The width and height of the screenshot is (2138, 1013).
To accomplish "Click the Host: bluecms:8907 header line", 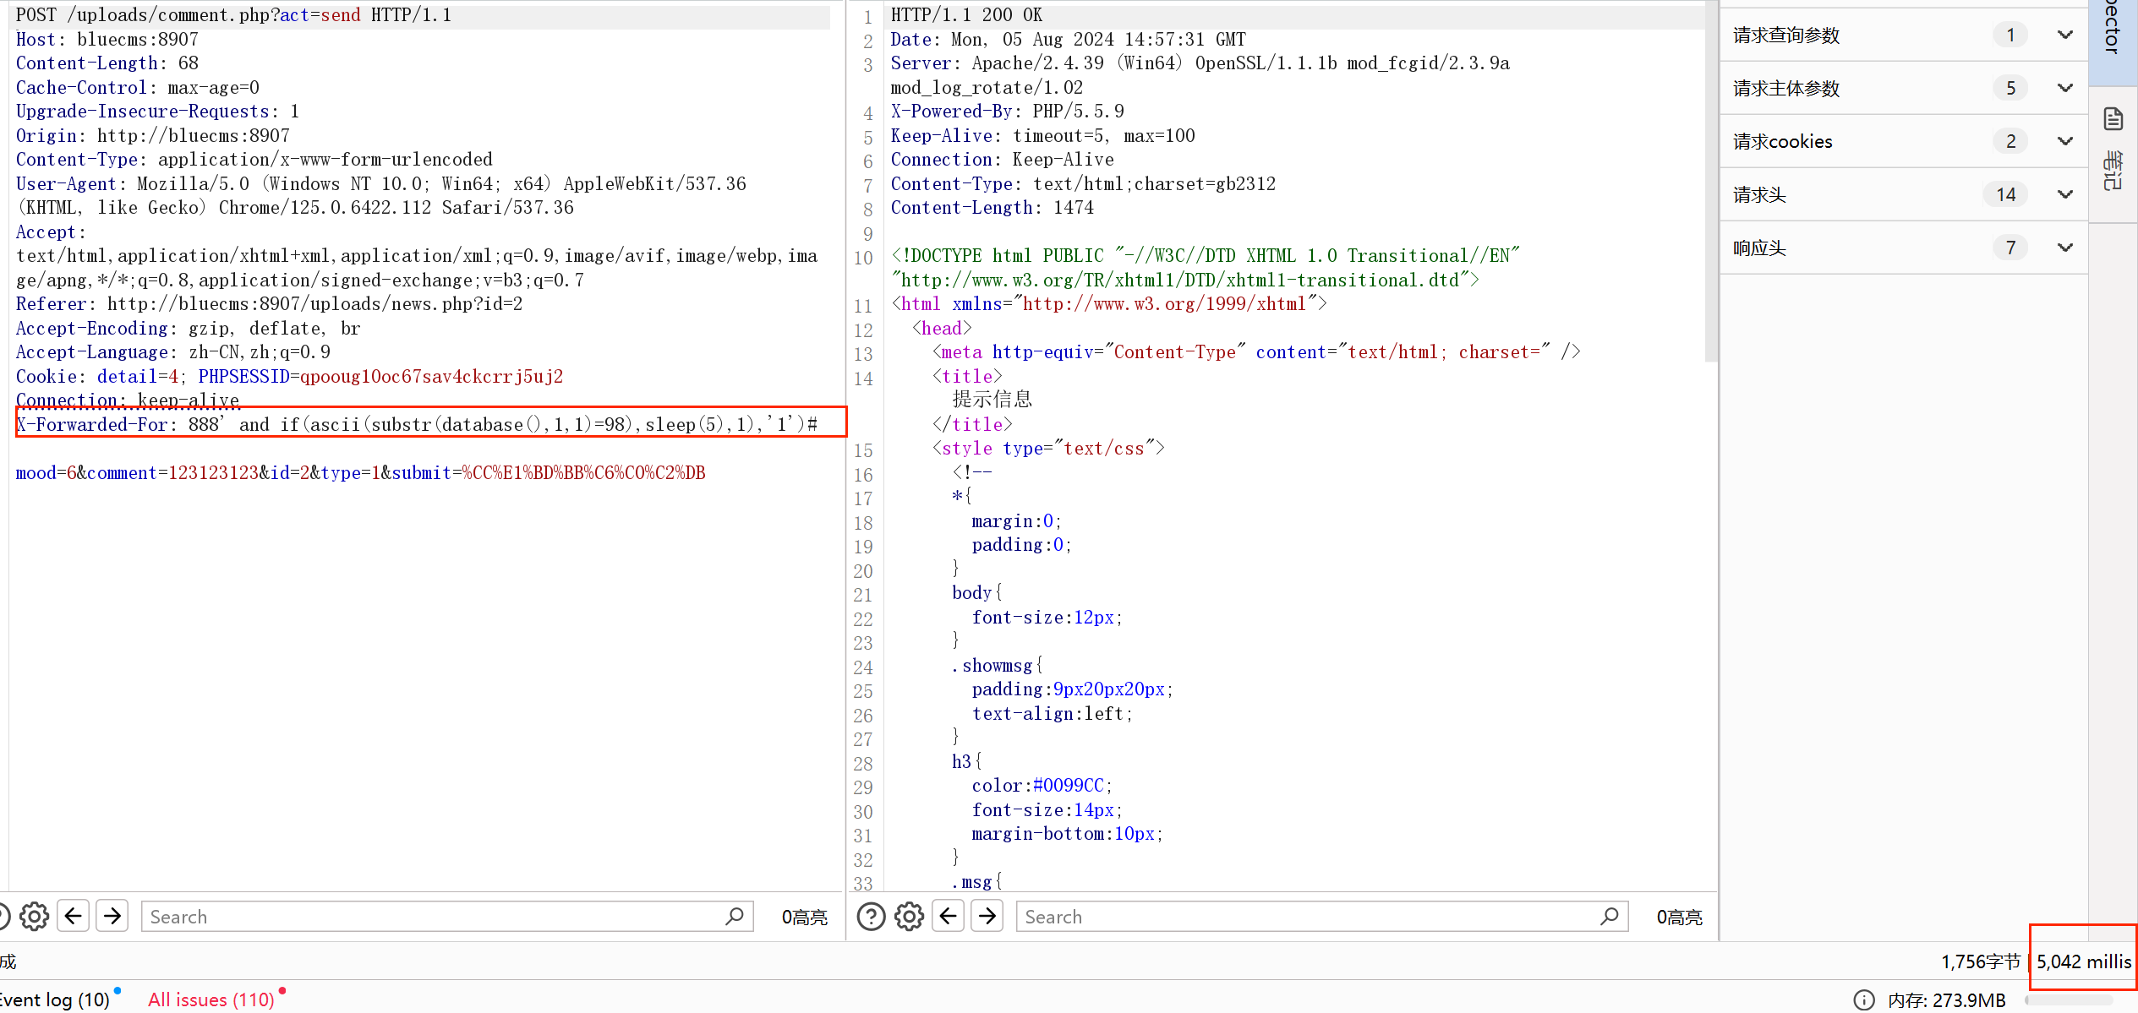I will 107,39.
